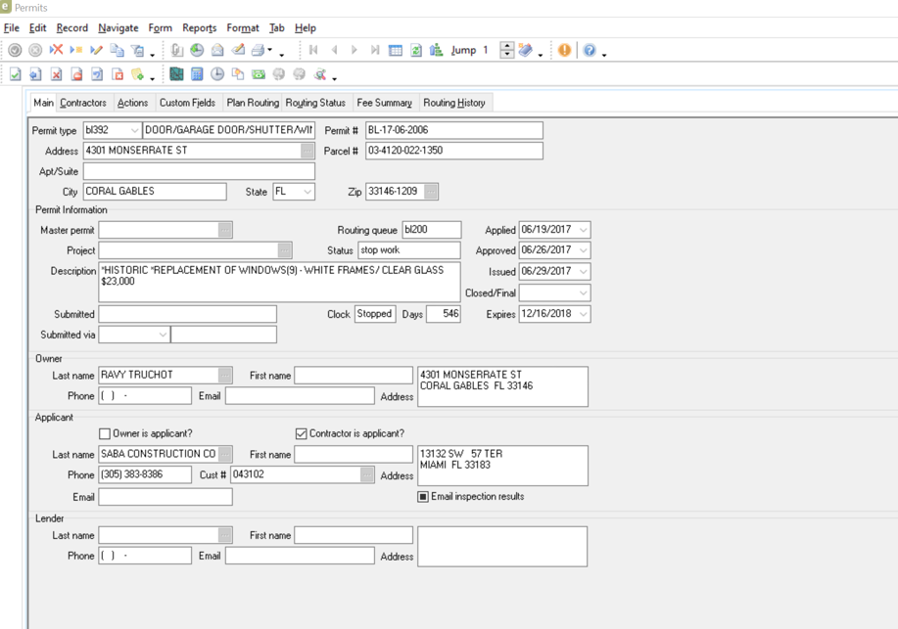Click the envelope email icon

[x=217, y=50]
